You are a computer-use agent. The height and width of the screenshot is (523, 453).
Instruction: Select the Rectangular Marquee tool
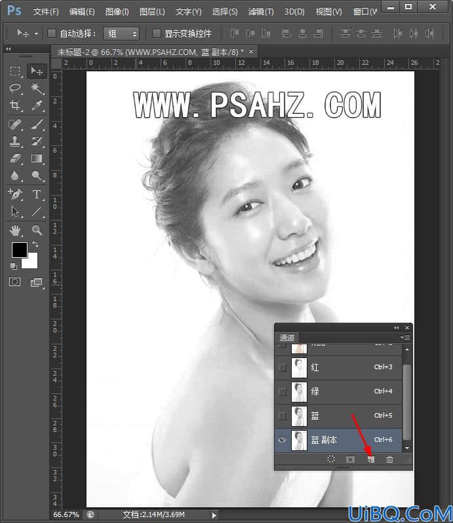(x=14, y=71)
